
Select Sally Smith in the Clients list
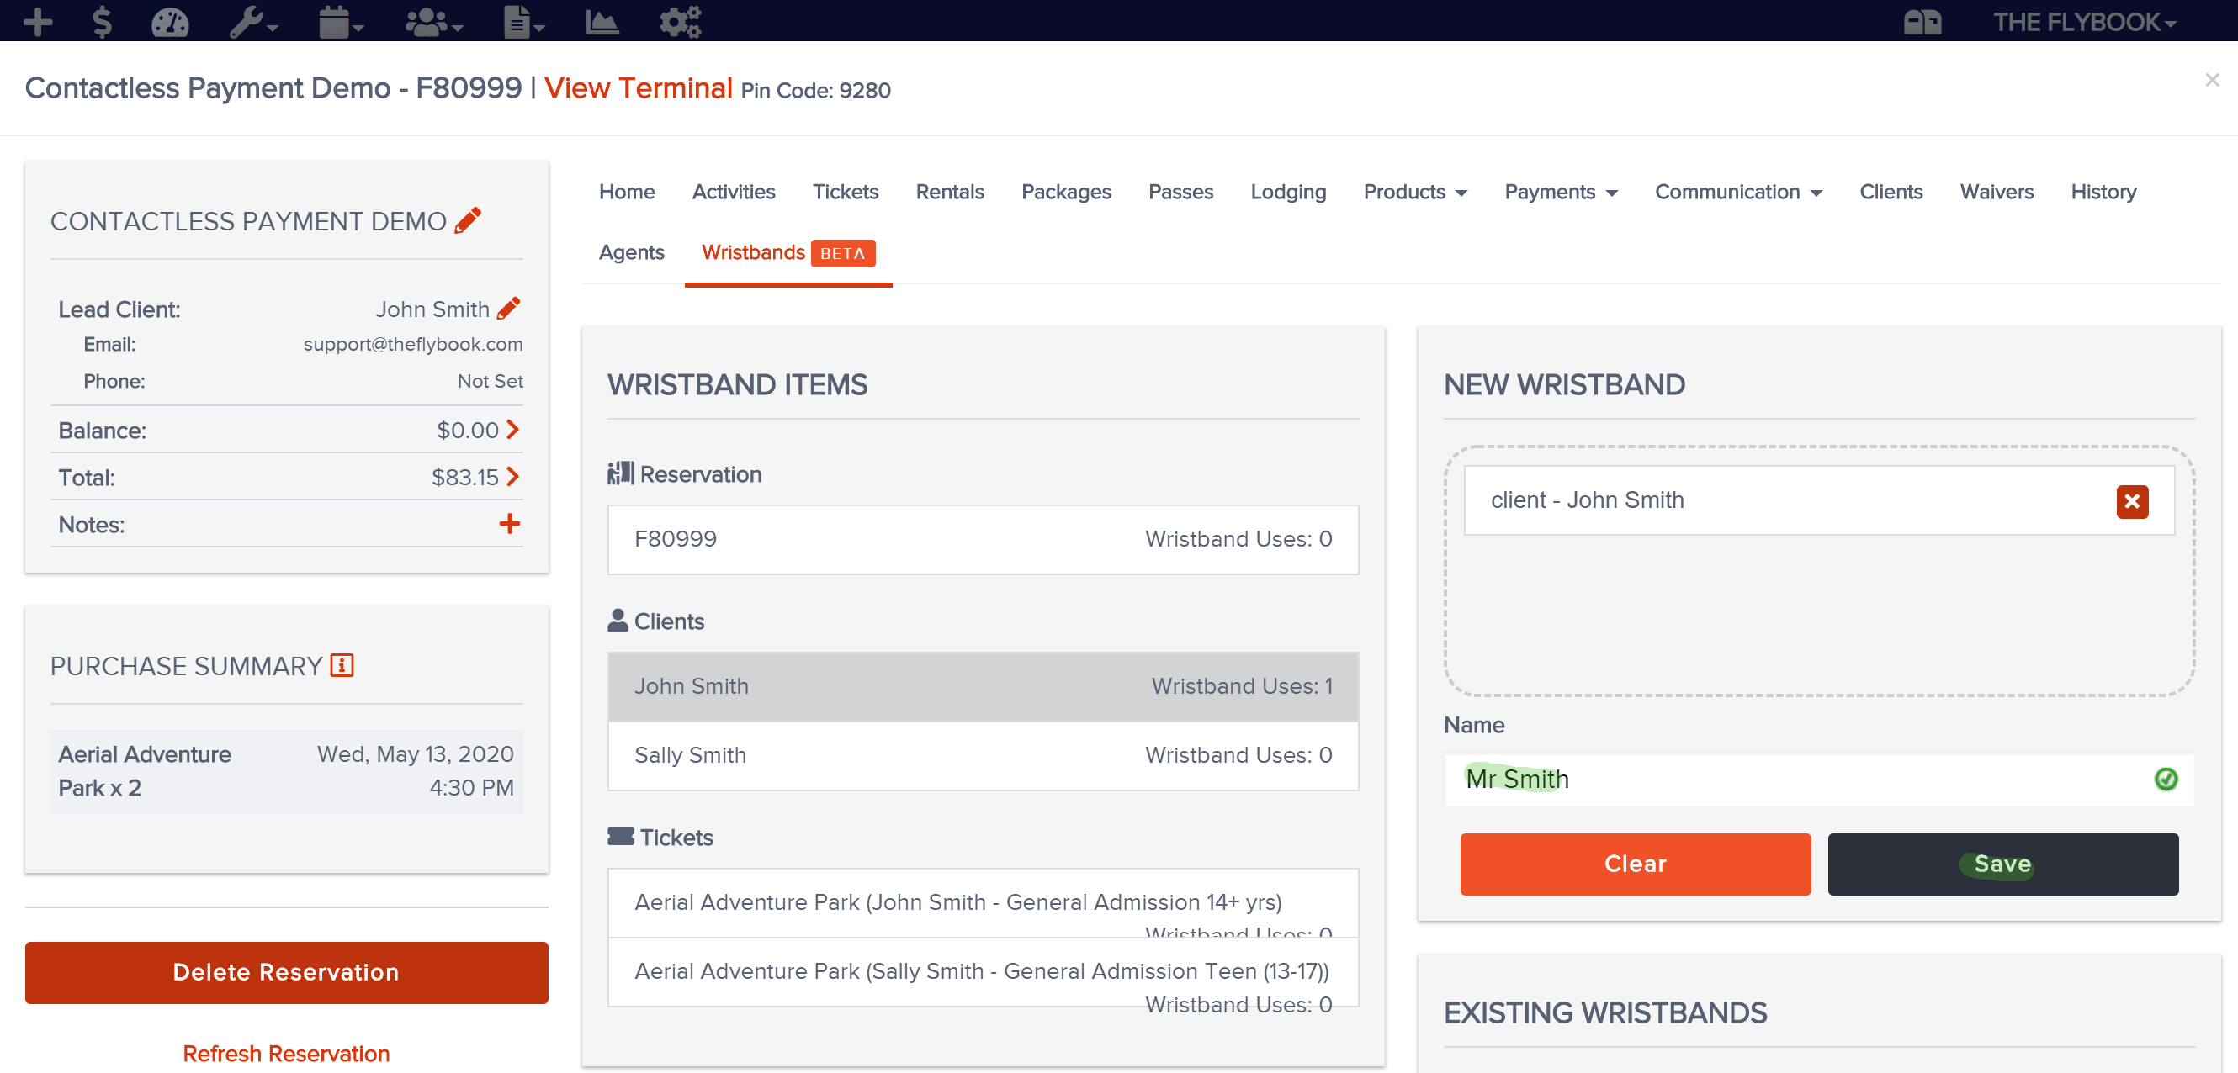pos(983,754)
